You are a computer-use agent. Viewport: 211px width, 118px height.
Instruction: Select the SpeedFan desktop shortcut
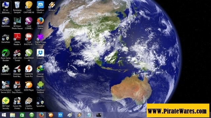pos(40,102)
